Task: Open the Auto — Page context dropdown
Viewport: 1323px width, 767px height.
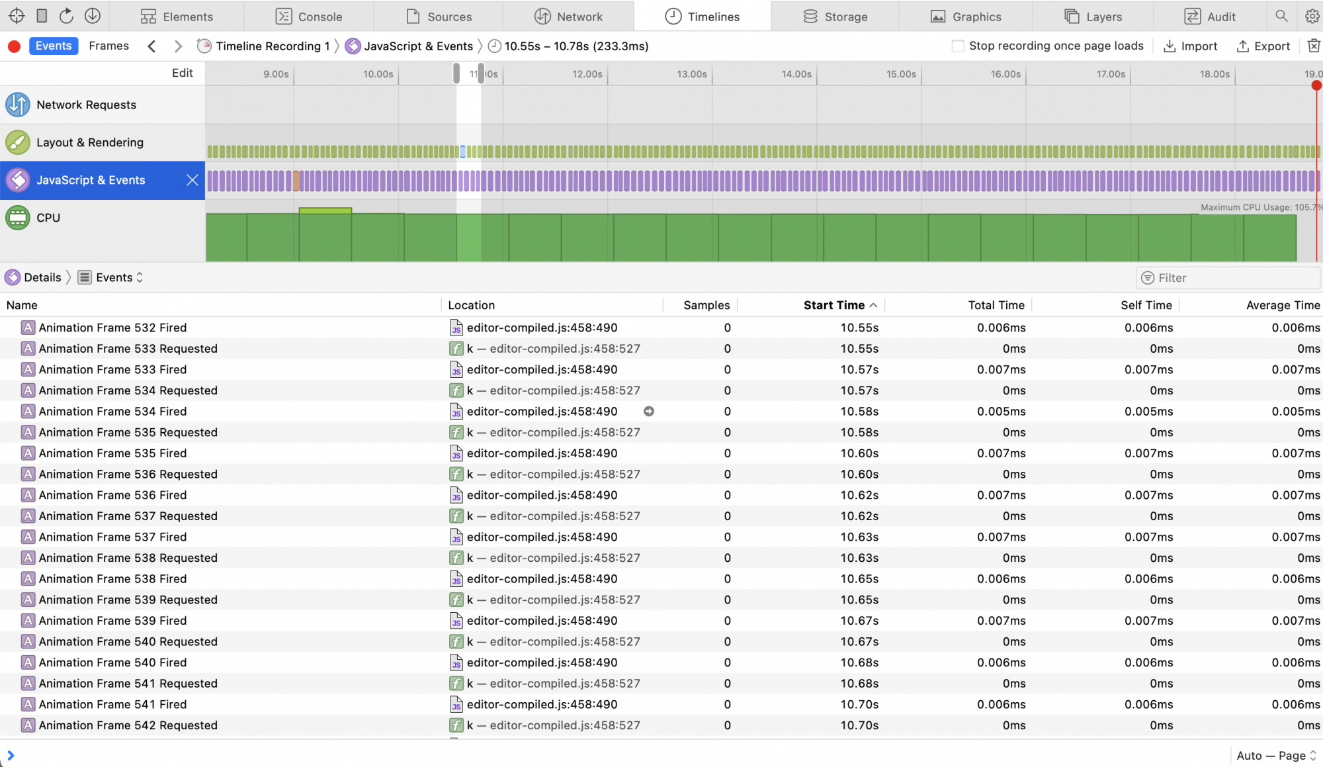Action: pos(1276,755)
